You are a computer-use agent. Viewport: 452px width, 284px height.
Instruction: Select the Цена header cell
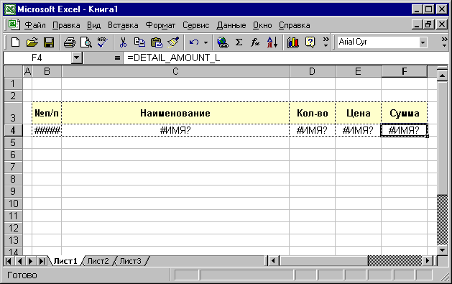(358, 113)
